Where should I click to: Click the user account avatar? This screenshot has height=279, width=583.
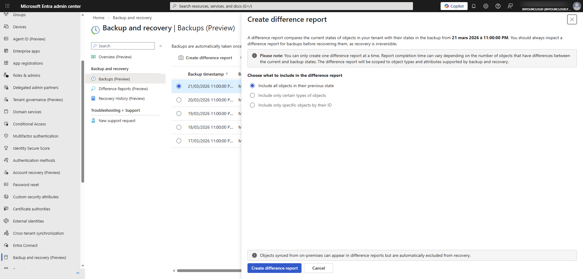point(577,6)
